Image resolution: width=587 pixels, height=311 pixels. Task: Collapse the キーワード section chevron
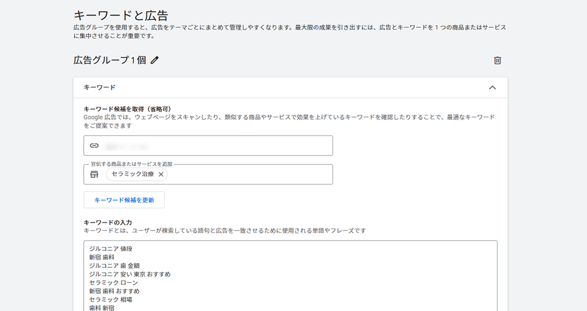(x=492, y=87)
